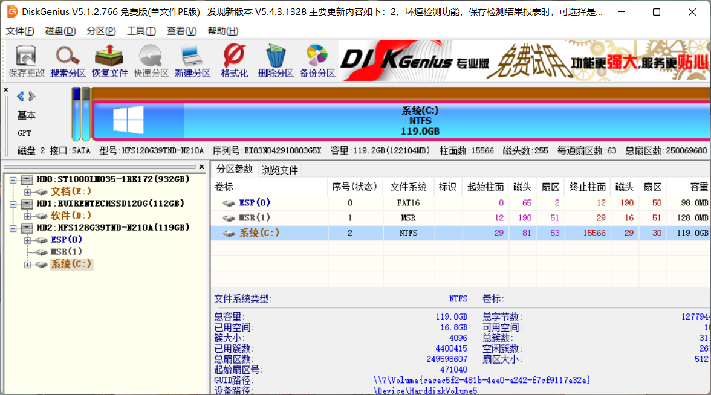The image size is (711, 395).
Task: Expand the 软件(D:) partition tree node
Action: click(27, 216)
